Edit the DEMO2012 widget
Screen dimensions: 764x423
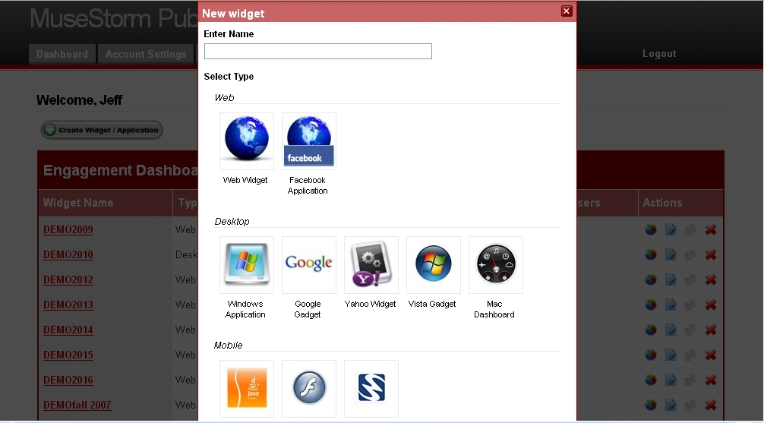[671, 279]
